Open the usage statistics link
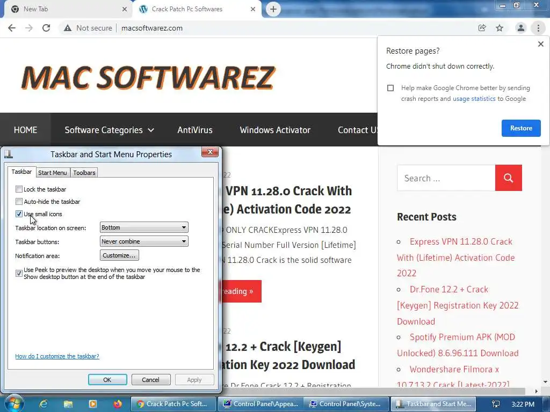This screenshot has height=412, width=550. (474, 99)
